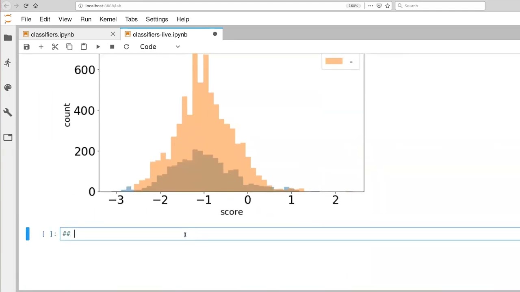Click the browser back arrow

(6, 6)
